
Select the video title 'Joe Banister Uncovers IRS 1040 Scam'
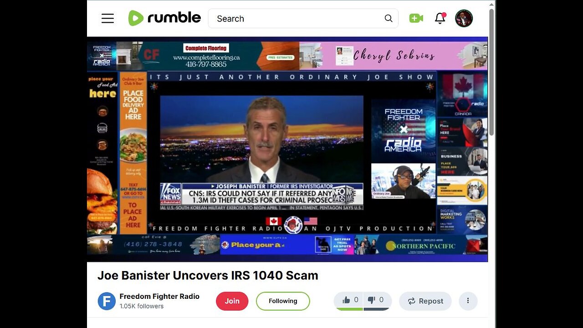coord(208,276)
